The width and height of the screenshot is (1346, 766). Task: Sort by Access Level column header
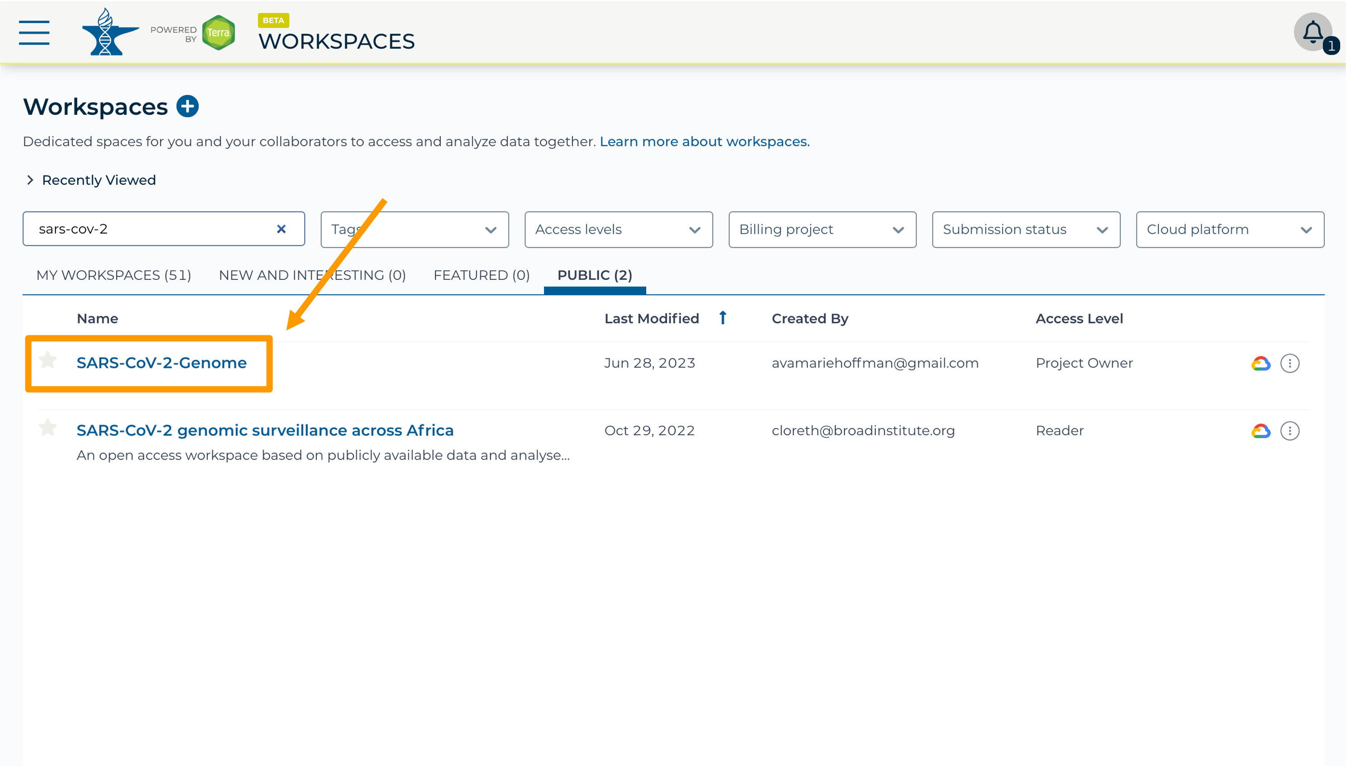(x=1079, y=319)
